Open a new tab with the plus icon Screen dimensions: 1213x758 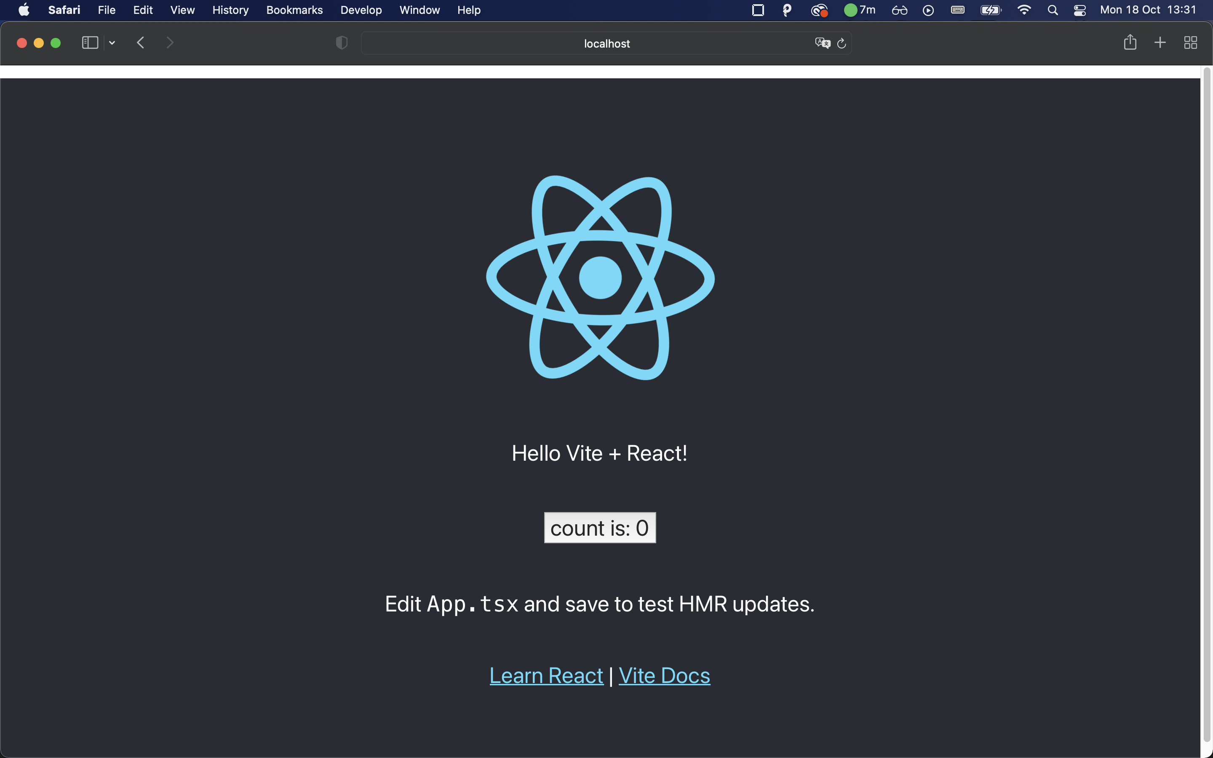point(1160,43)
